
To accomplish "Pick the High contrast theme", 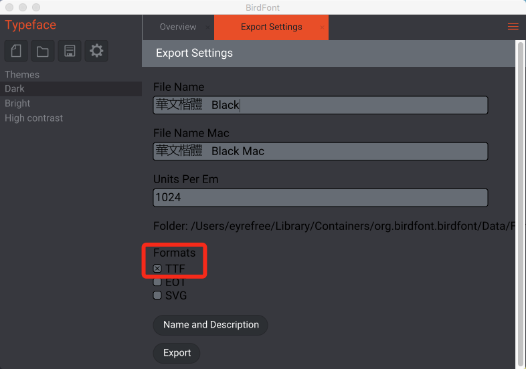I will point(33,118).
